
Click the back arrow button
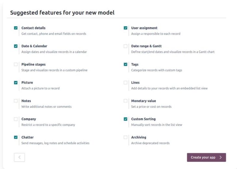coord(19,157)
